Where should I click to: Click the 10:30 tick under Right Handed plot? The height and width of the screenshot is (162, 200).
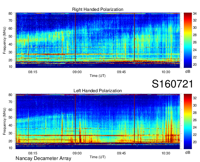click(166, 72)
